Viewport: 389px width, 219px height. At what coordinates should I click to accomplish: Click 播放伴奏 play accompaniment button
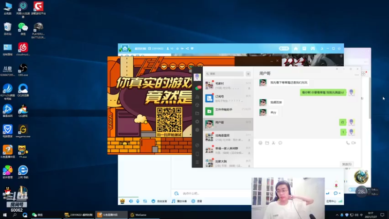pyautogui.click(x=179, y=201)
